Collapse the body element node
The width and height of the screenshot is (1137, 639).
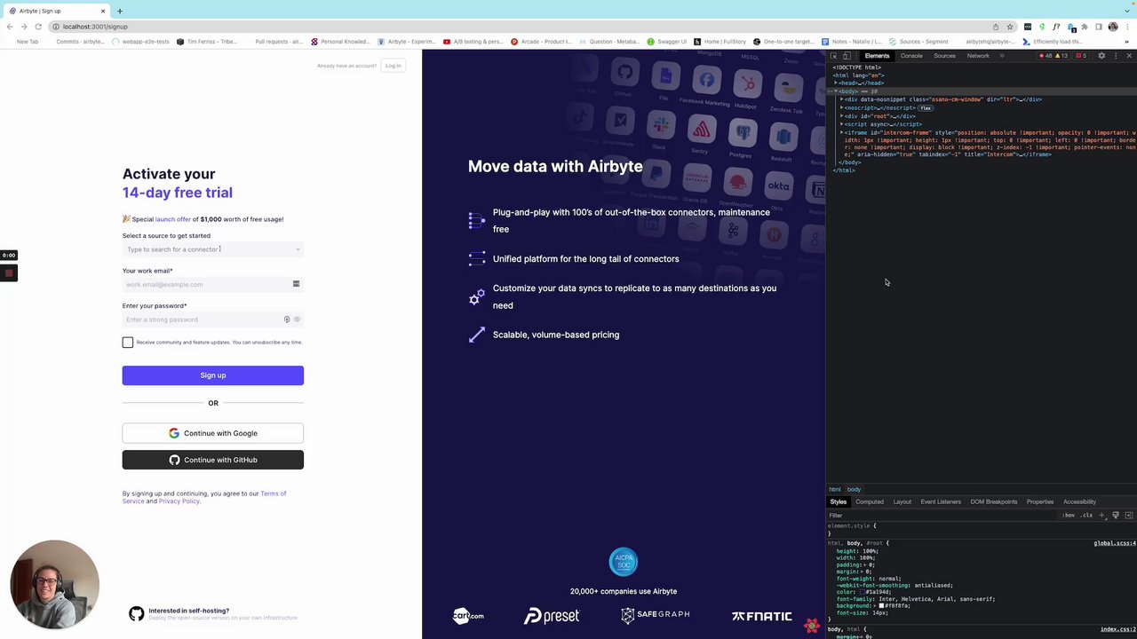835,91
